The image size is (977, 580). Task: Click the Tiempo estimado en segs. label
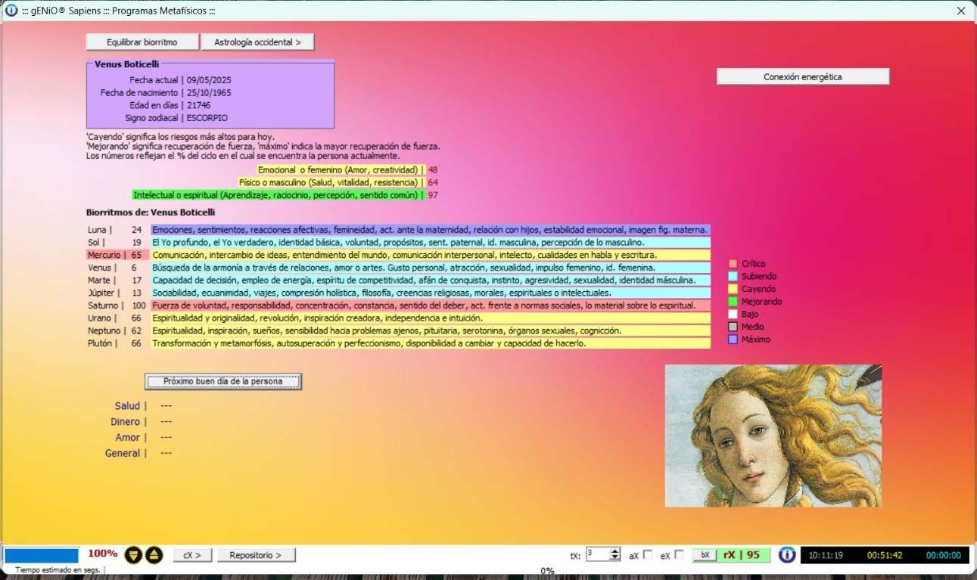pos(59,570)
